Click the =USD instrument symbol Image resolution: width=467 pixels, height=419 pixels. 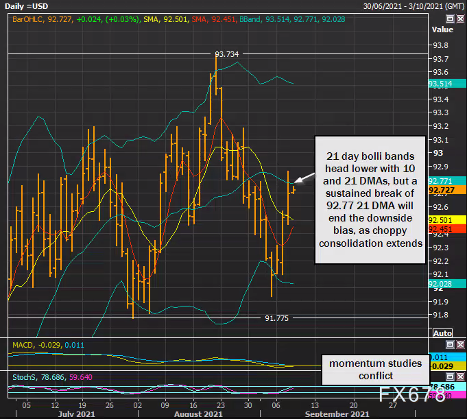(36, 6)
